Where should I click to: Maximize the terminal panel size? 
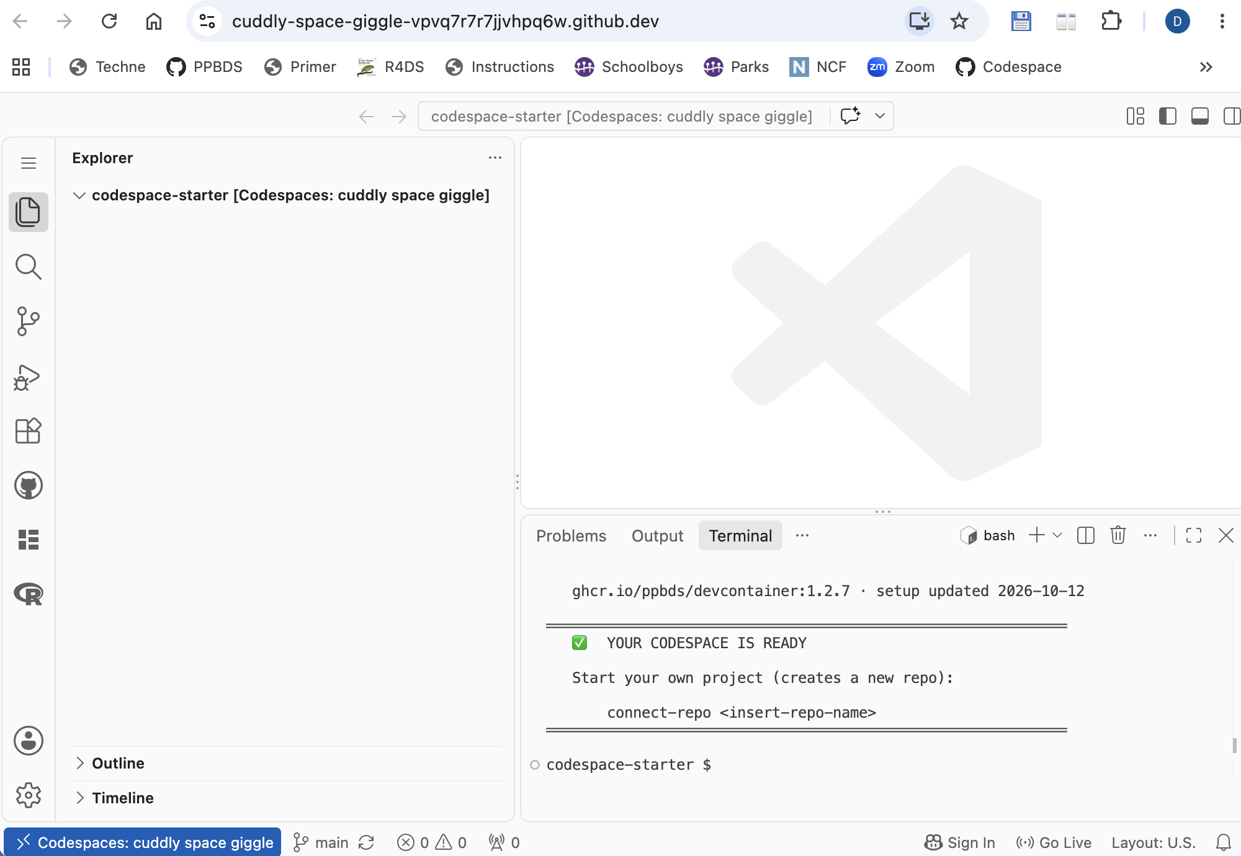click(x=1194, y=535)
